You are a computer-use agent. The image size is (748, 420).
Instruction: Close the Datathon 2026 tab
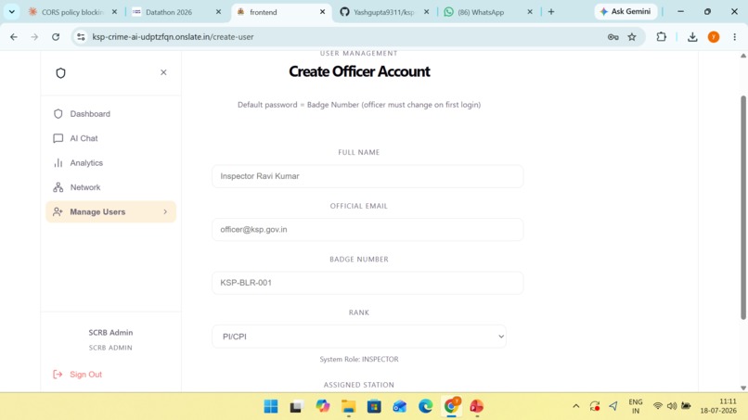(x=218, y=12)
